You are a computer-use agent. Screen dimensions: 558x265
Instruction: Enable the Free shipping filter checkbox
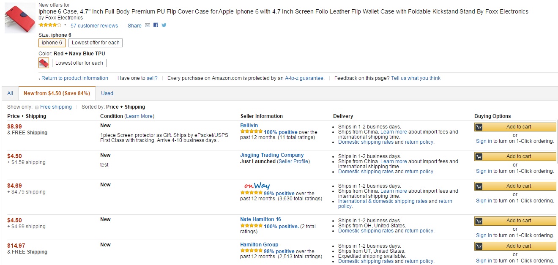tap(37, 107)
